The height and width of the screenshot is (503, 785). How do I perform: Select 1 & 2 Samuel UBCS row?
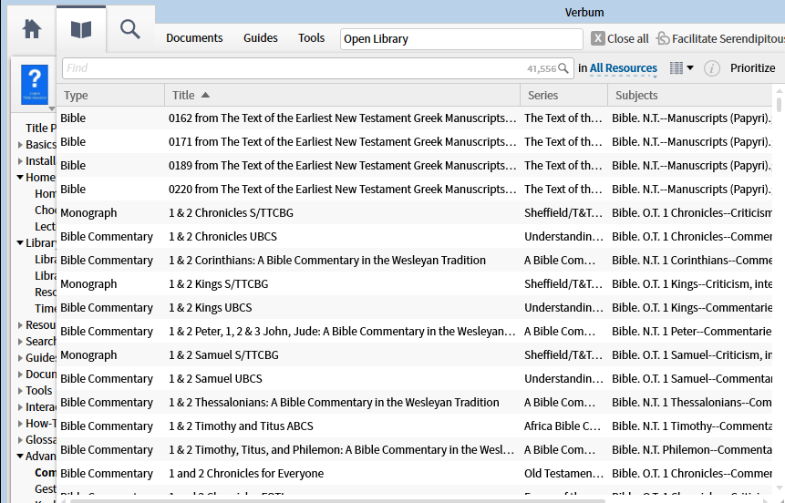[x=415, y=378]
